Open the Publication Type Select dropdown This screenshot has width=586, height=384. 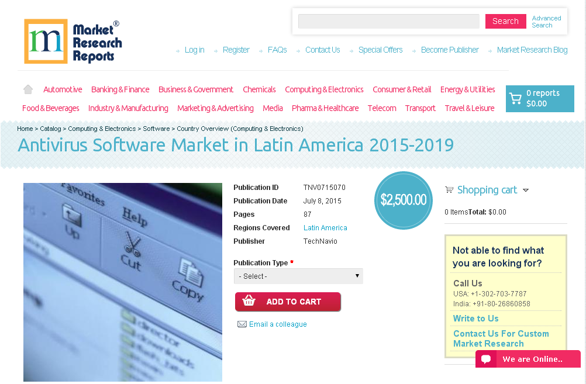(298, 275)
